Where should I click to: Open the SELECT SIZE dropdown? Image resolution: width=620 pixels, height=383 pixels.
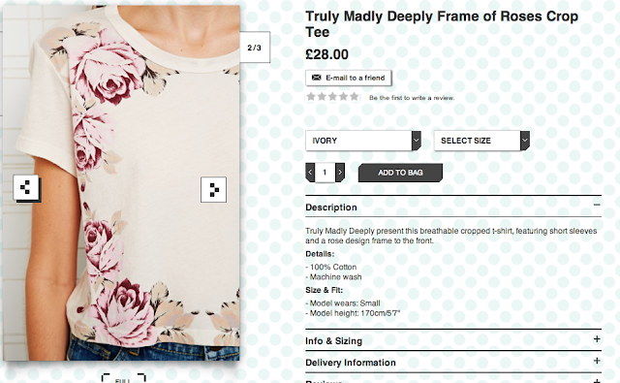(x=481, y=141)
